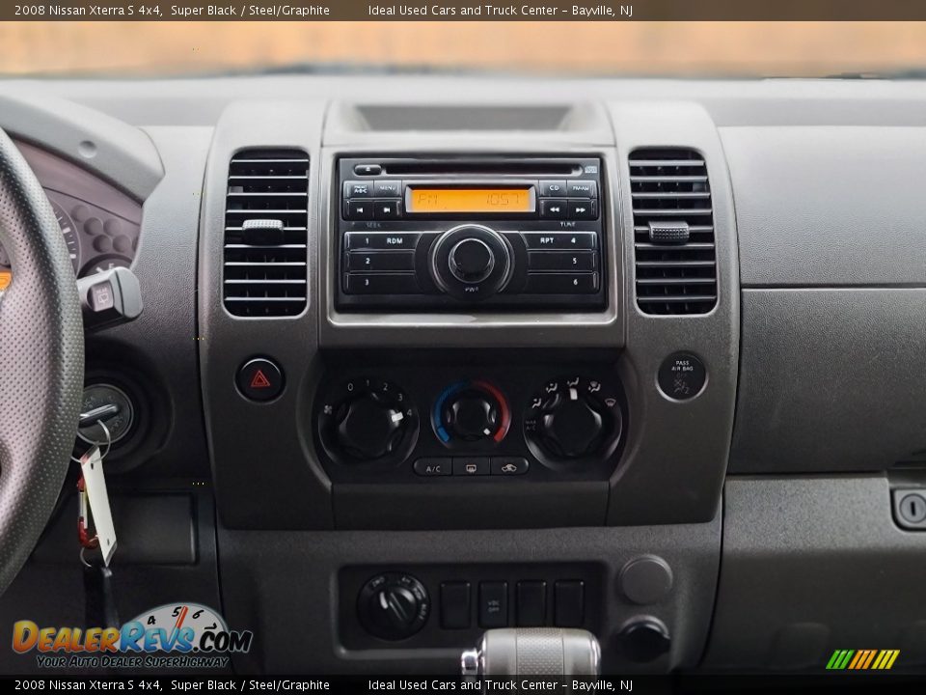The image size is (926, 695).
Task: Push the red hazard warning triangle button
Action: coord(260,379)
